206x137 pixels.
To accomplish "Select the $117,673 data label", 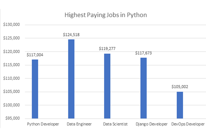I will (144, 53).
